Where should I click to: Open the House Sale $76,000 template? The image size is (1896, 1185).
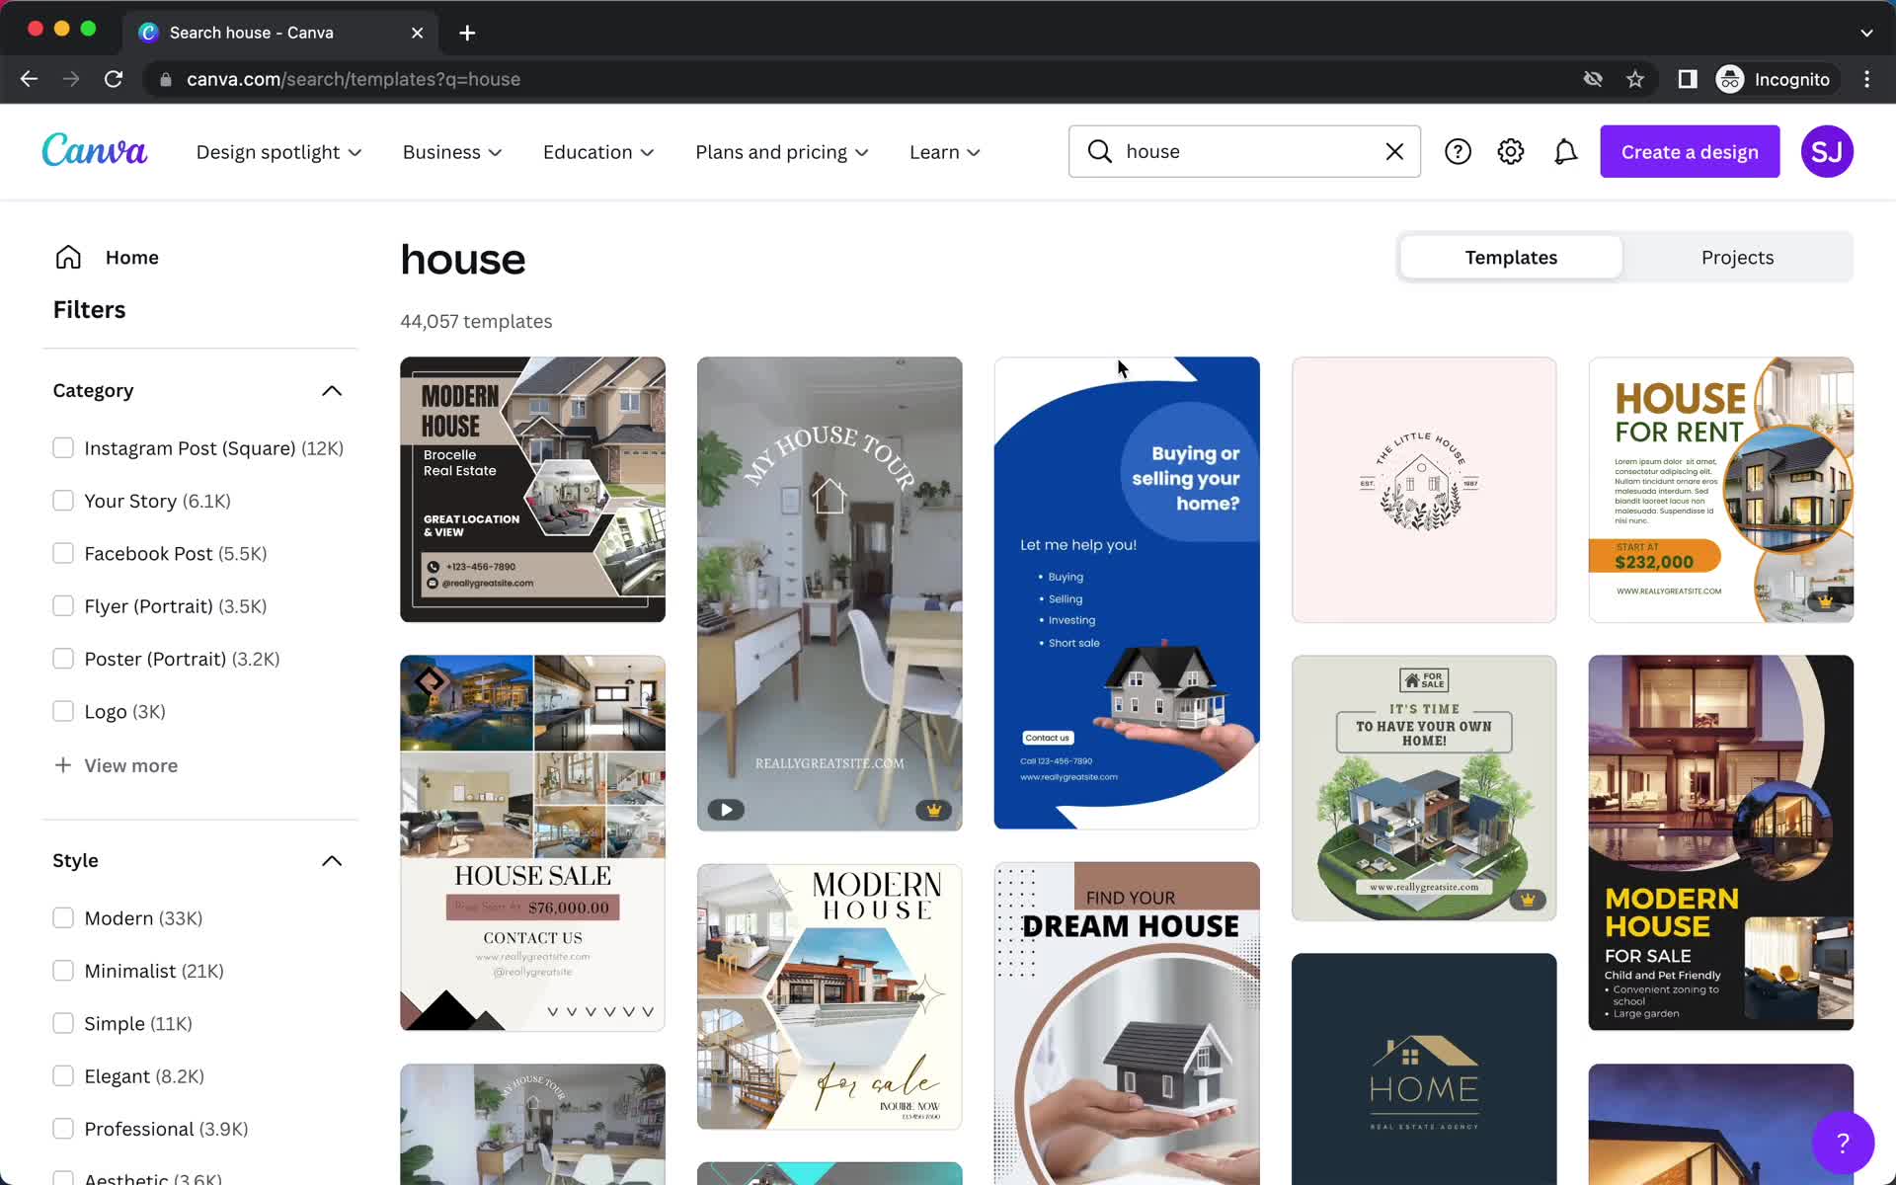click(532, 843)
